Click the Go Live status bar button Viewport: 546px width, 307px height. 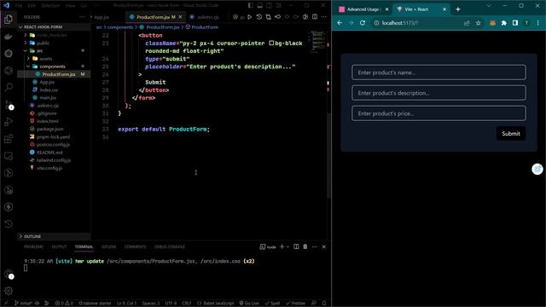tap(249, 304)
